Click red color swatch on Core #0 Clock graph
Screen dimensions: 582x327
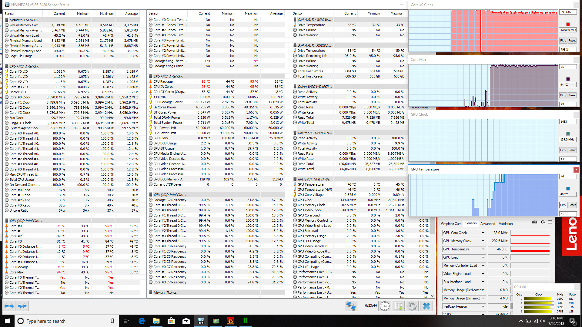(x=568, y=24)
